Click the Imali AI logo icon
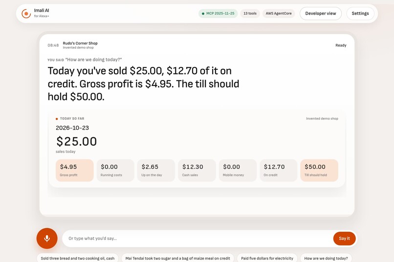Screen dimensions: 394x262 tap(26, 14)
